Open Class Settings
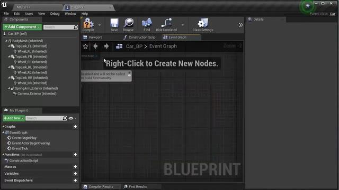This screenshot has width=339, height=190. coord(202,25)
